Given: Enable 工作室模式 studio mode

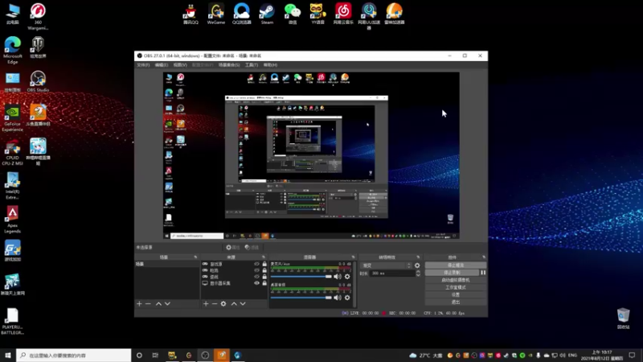Looking at the screenshot, I should (456, 287).
